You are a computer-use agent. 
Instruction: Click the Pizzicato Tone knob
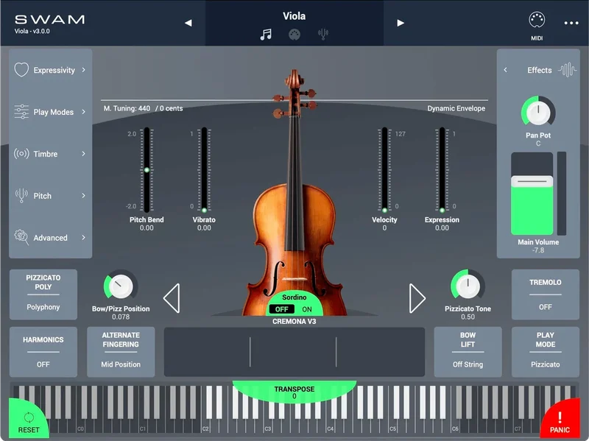(468, 286)
